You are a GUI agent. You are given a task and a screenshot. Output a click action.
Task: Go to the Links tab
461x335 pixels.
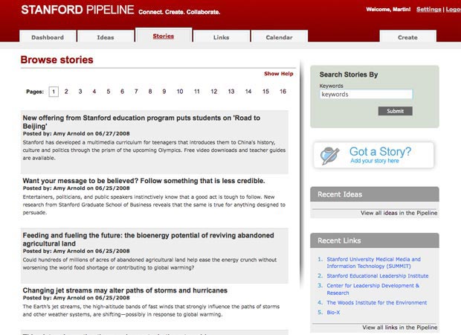tap(222, 36)
